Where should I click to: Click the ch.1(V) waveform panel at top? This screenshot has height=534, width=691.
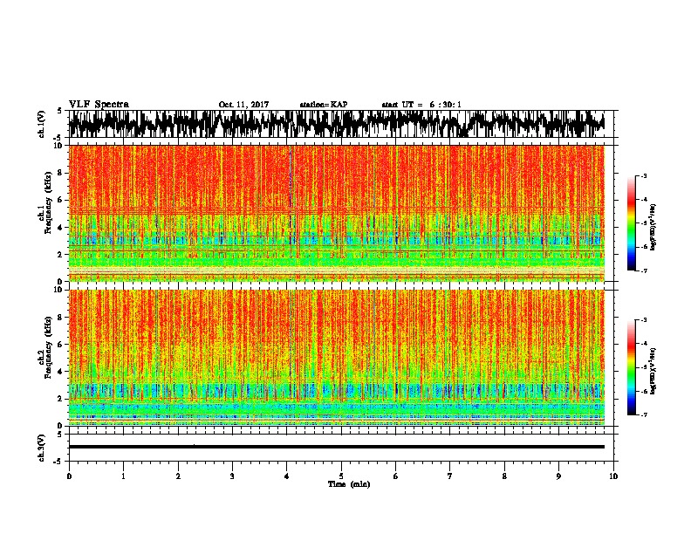point(341,124)
